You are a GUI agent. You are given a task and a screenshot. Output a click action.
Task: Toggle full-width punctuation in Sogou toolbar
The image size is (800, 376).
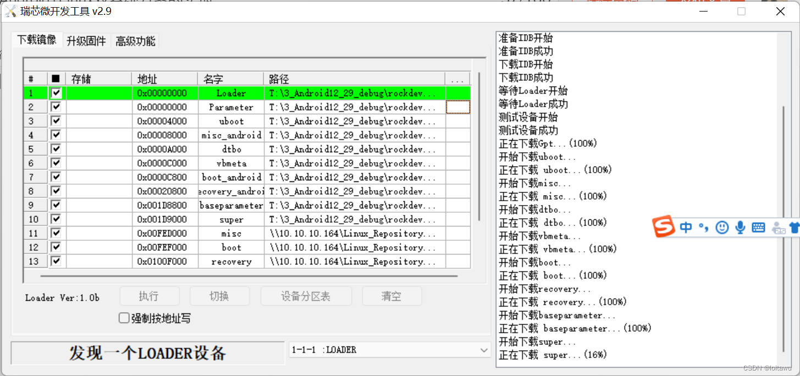tap(704, 227)
